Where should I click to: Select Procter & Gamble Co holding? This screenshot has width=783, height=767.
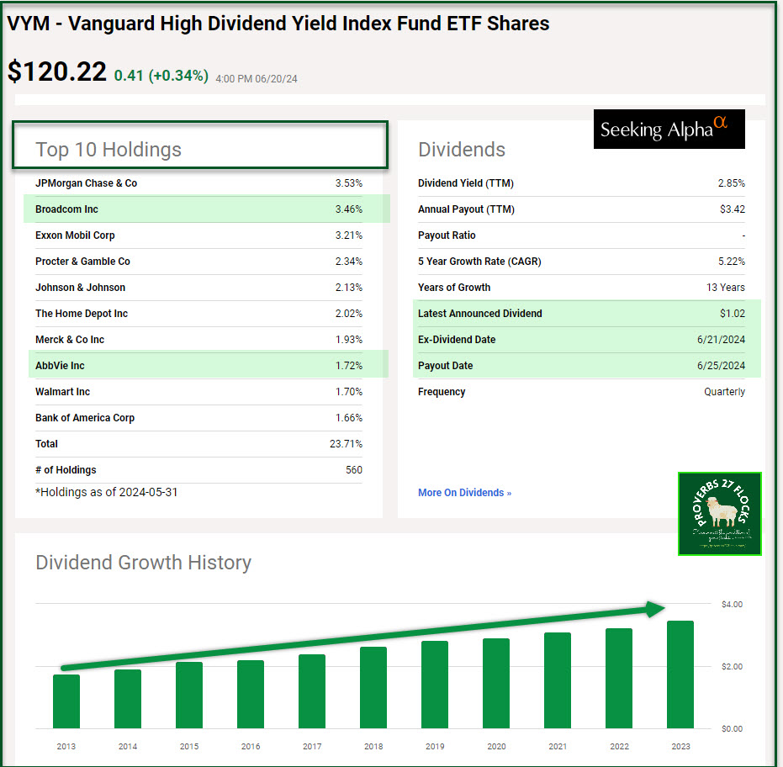coord(82,262)
